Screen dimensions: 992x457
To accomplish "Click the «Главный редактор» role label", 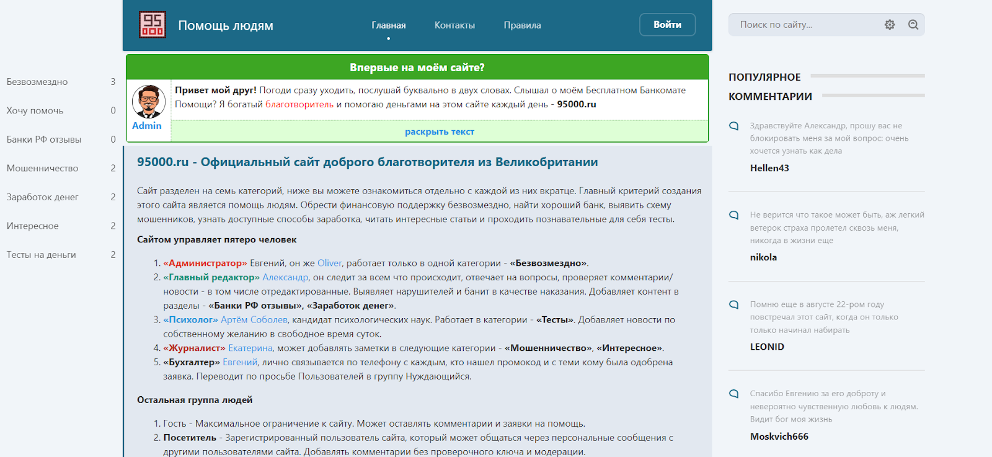I will pos(211,277).
